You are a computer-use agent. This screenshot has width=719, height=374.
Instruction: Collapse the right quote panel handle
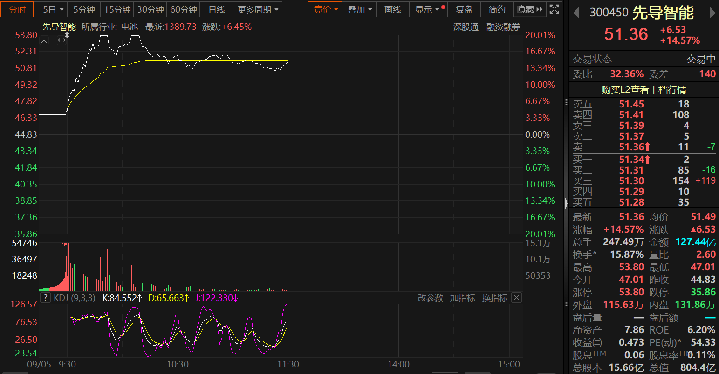[x=566, y=203]
